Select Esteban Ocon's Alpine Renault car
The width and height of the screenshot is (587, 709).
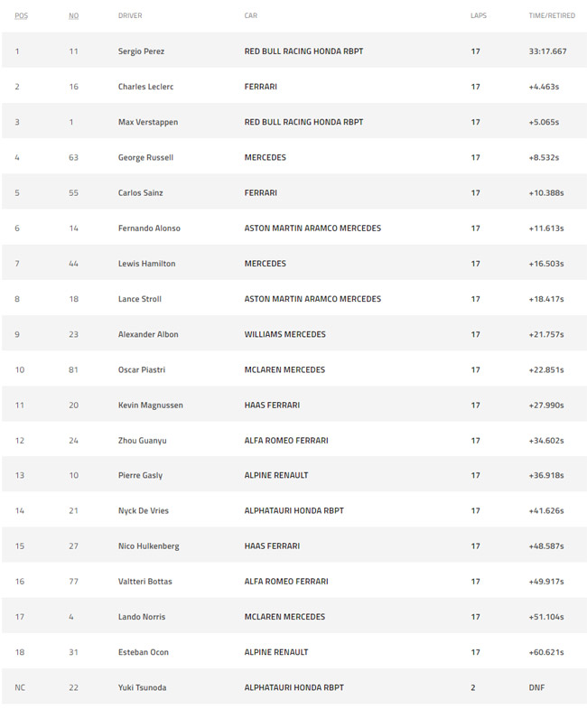point(276,652)
